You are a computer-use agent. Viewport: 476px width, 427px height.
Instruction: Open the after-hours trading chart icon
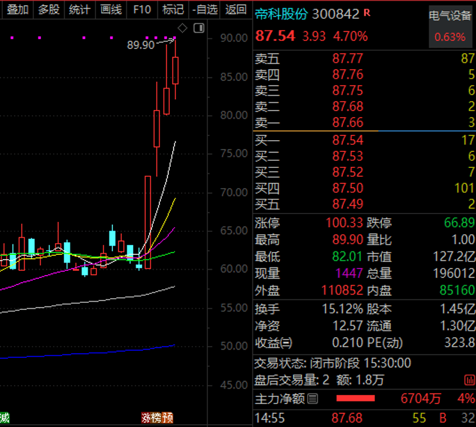point(469,380)
